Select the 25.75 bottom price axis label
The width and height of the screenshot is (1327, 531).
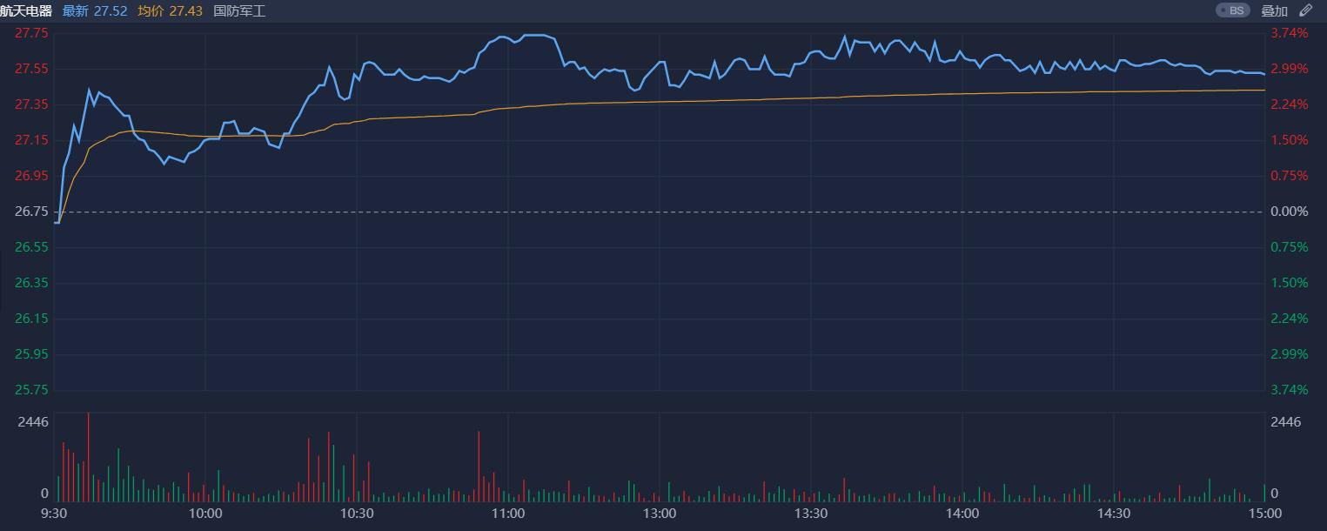[x=31, y=390]
